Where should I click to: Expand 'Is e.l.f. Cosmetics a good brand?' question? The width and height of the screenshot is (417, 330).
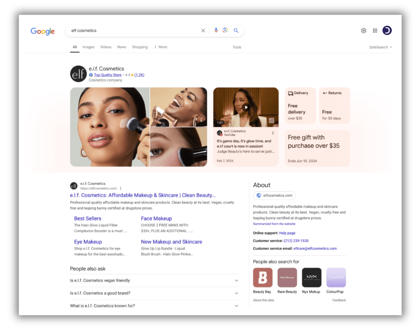pos(154,293)
